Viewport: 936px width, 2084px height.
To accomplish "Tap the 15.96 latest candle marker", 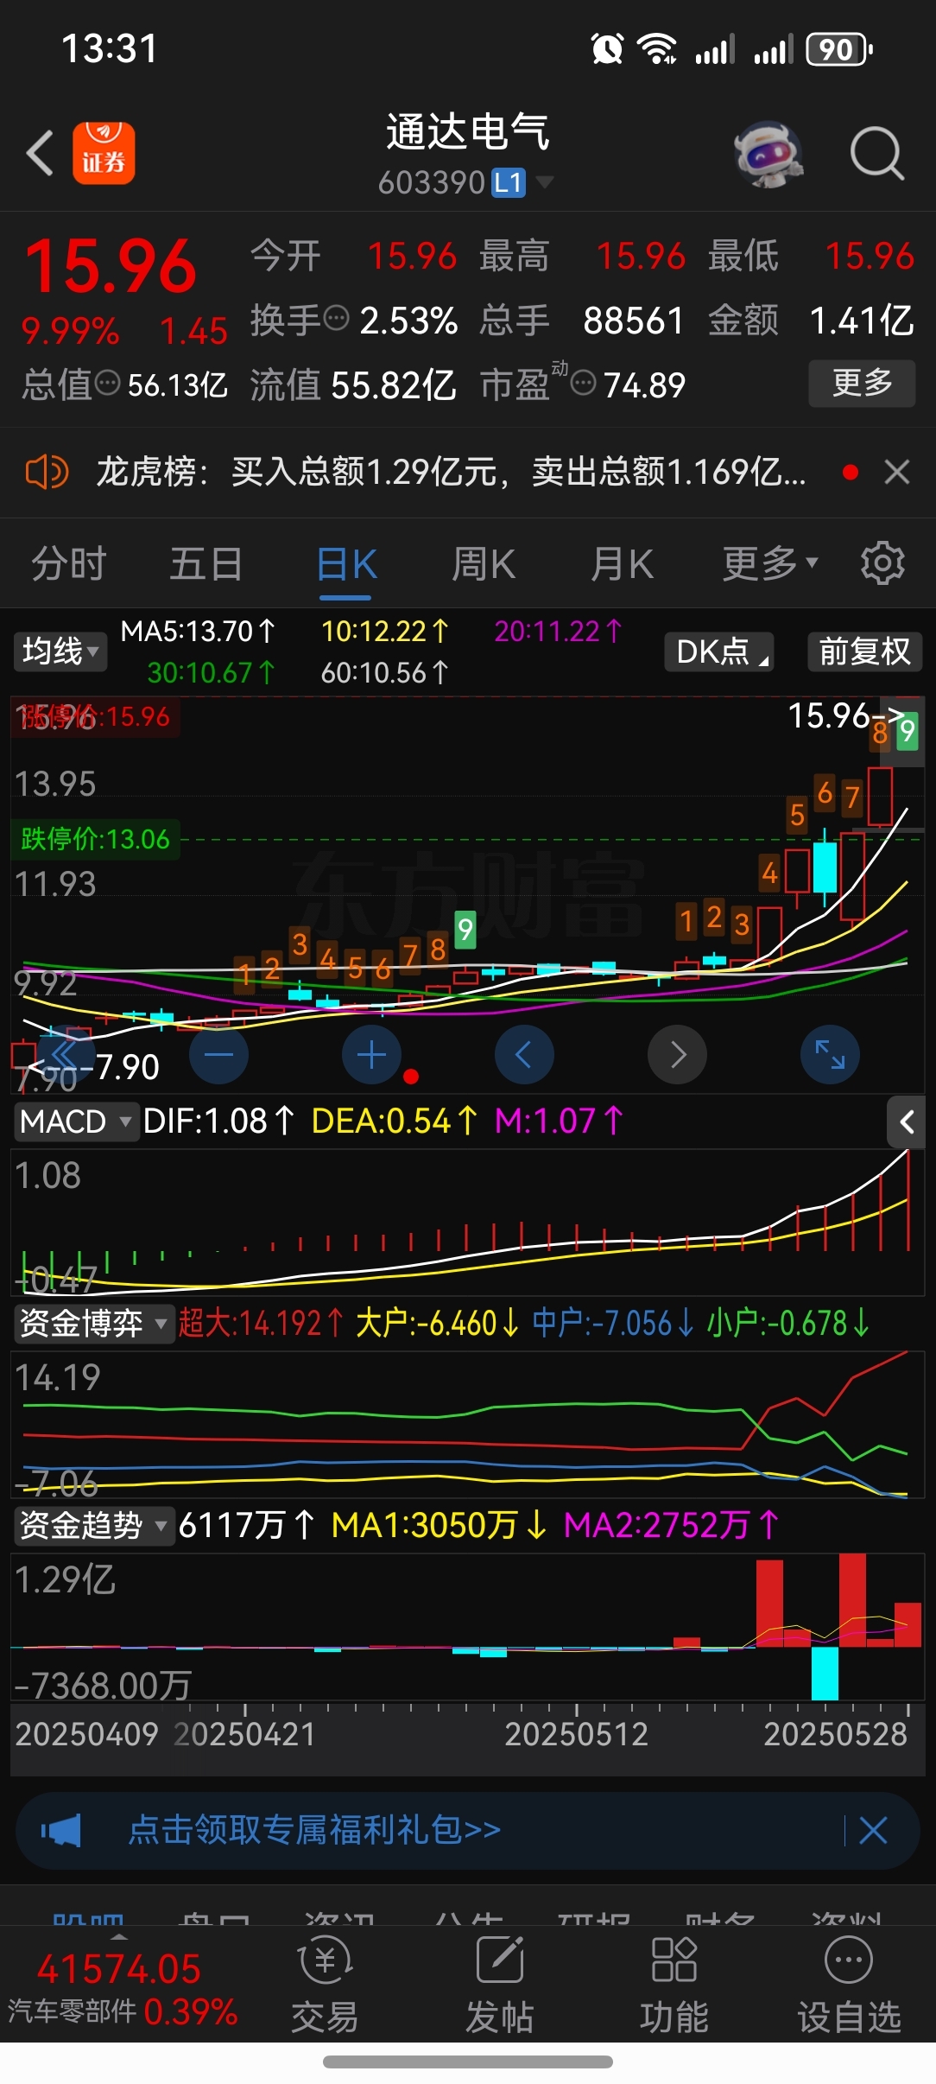I will (x=846, y=715).
